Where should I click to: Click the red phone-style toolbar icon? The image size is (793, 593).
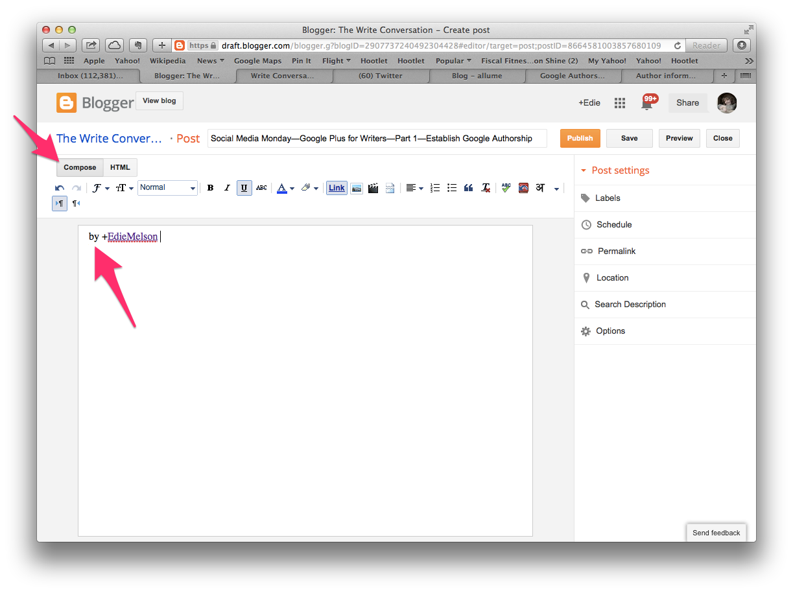click(523, 188)
